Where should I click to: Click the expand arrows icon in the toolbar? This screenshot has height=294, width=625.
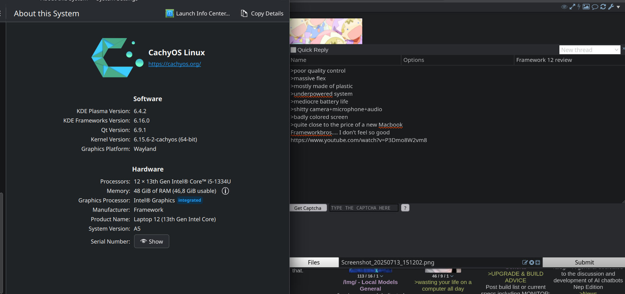572,7
